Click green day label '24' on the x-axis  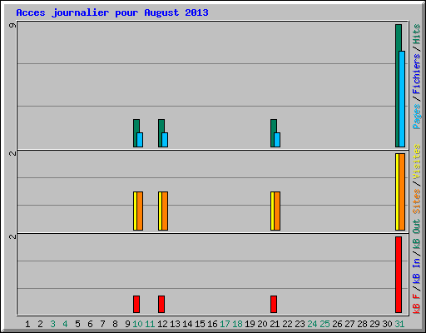312,324
